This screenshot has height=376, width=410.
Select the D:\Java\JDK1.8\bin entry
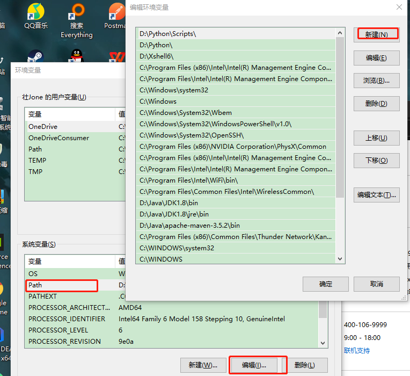236,203
